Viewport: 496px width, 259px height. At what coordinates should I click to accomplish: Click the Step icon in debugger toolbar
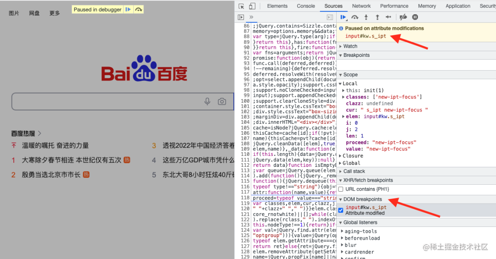coord(389,17)
